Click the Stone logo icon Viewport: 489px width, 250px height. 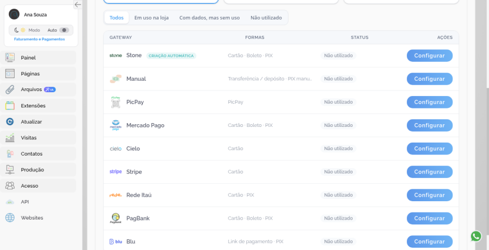tap(116, 55)
